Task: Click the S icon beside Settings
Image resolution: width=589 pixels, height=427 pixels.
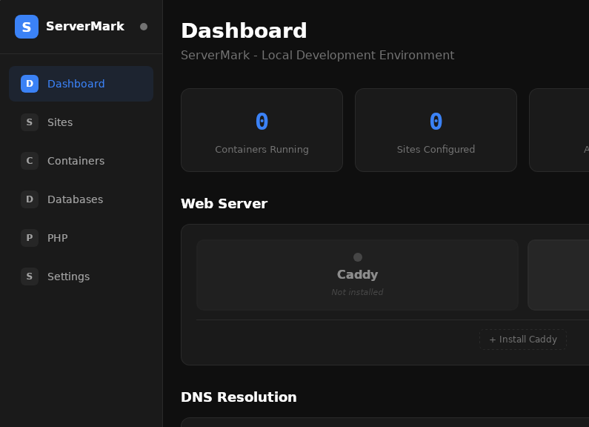Action: pyautogui.click(x=30, y=277)
